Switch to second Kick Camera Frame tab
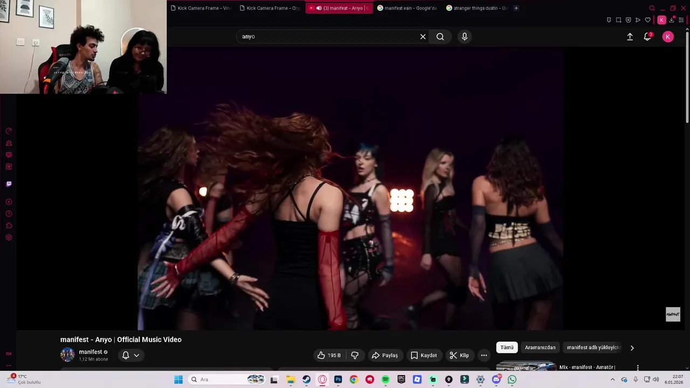The height and width of the screenshot is (388, 690). point(270,8)
